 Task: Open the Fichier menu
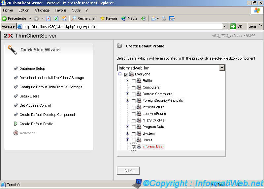tap(8, 11)
